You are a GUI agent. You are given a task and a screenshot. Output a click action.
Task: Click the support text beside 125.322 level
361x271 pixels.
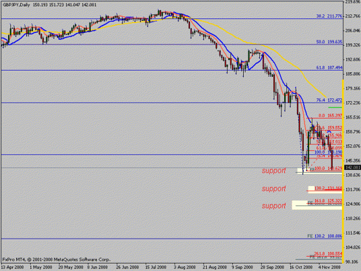274,206
